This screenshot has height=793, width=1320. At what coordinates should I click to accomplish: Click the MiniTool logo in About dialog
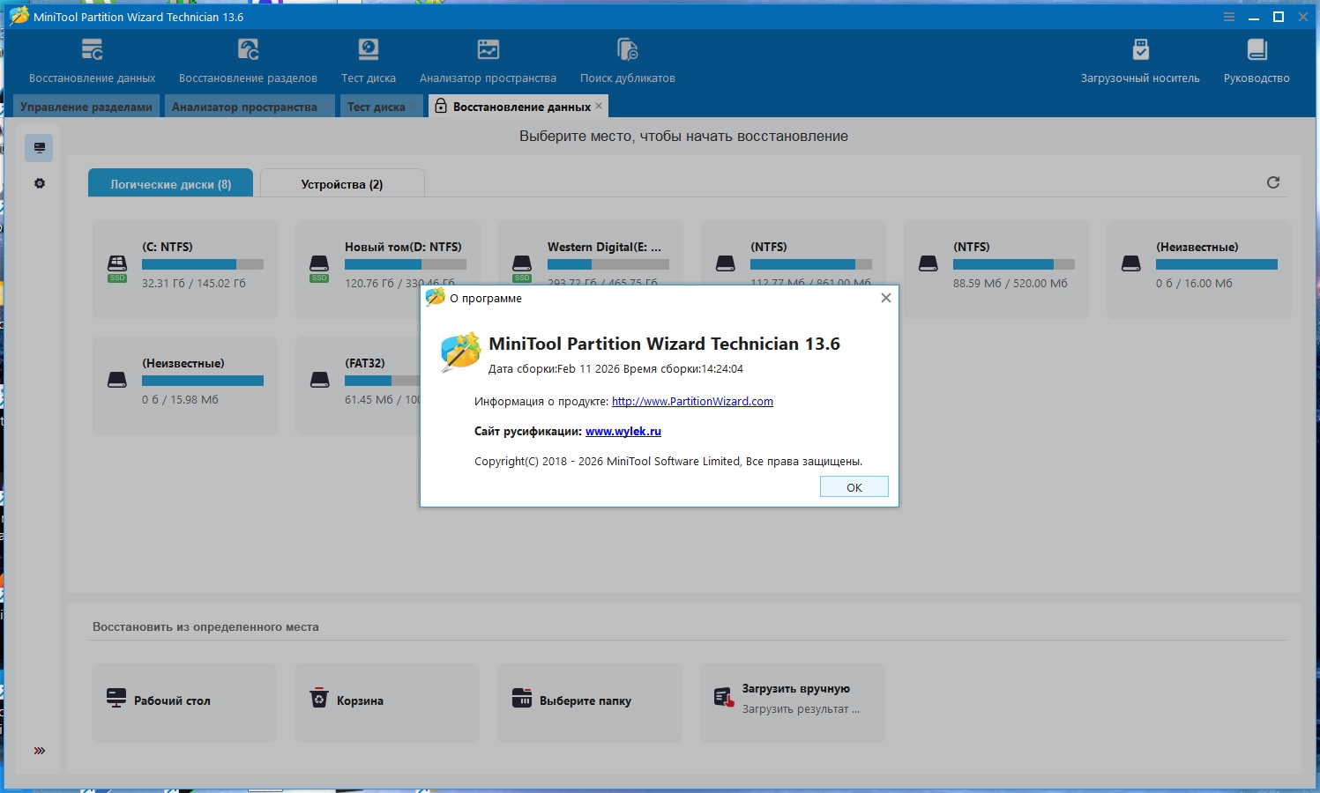tap(460, 352)
